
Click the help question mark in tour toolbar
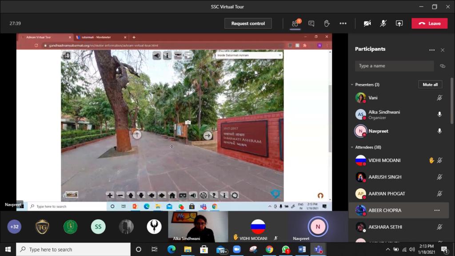pyautogui.click(x=214, y=195)
